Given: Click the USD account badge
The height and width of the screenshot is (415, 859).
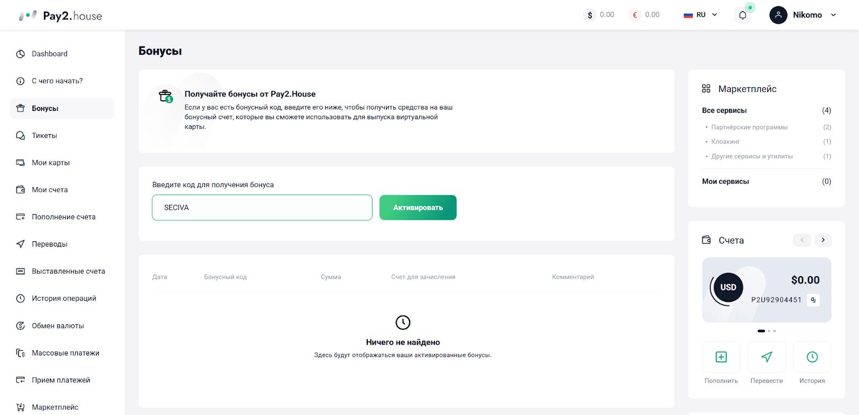Looking at the screenshot, I should click(728, 287).
